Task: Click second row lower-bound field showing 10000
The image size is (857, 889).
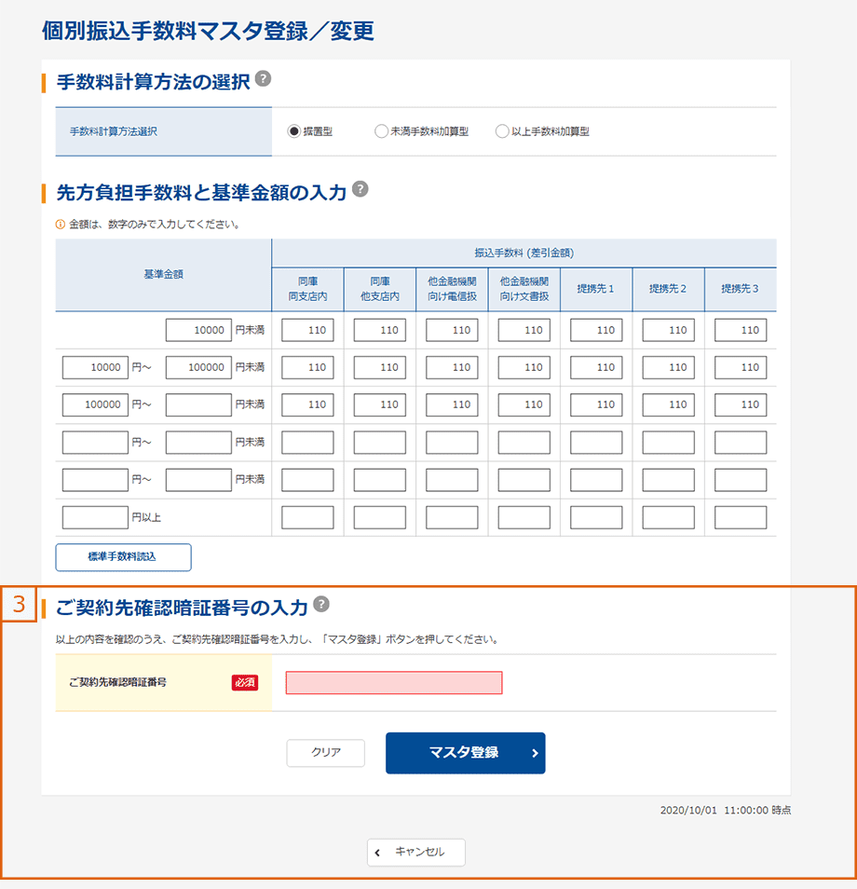Action: [x=95, y=367]
